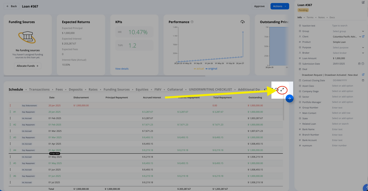Open the Terms tab in side panel
The image size is (368, 191).
(x=310, y=17)
